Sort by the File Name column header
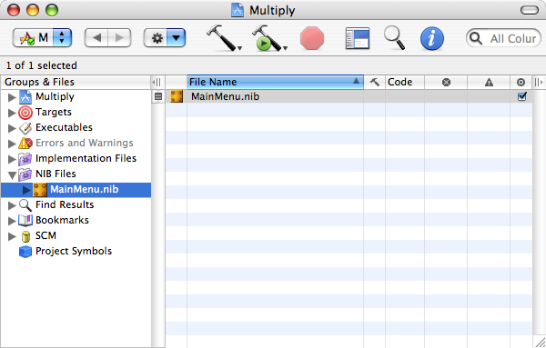The height and width of the screenshot is (348, 546). click(x=276, y=82)
